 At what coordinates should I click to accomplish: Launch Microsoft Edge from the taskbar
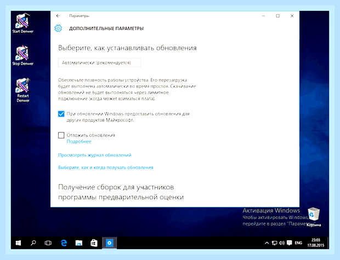point(64,243)
